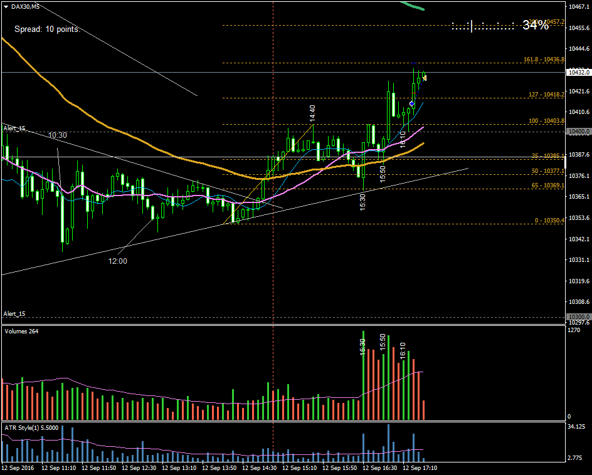Click the Spread: 10 points text
592x475 pixels.
[x=47, y=29]
